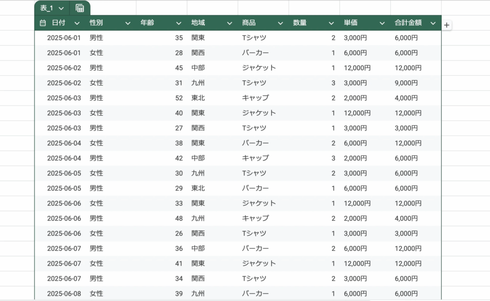Click the age cell 52
The width and height of the screenshot is (490, 301).
(x=179, y=98)
